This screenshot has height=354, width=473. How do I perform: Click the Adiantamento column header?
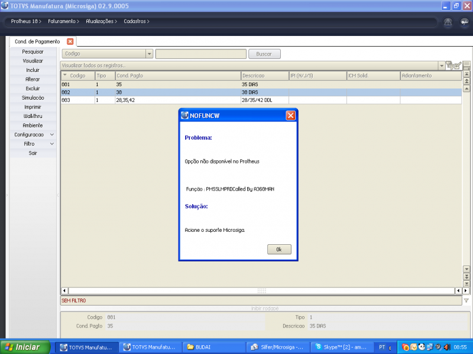[430, 76]
